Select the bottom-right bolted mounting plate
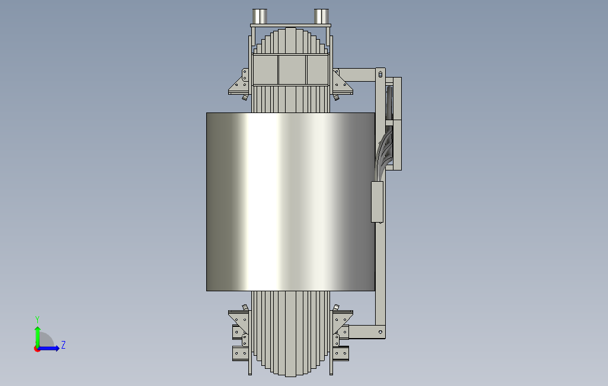The image size is (608, 386). pyautogui.click(x=341, y=353)
